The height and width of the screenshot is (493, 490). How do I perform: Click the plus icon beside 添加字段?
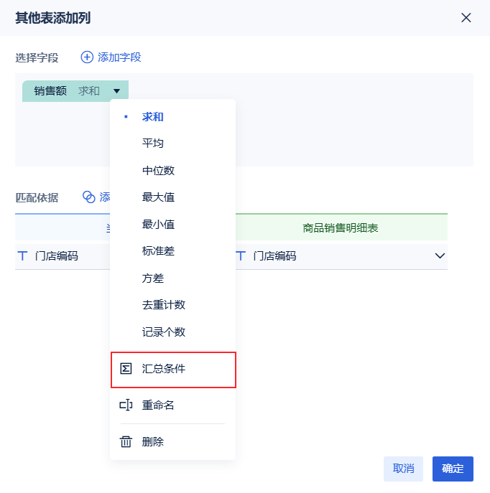coord(87,57)
